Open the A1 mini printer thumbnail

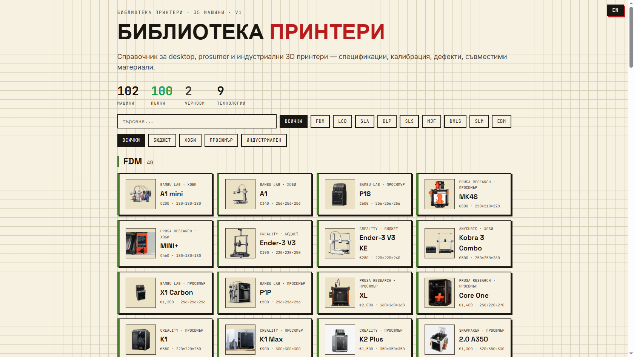click(140, 194)
